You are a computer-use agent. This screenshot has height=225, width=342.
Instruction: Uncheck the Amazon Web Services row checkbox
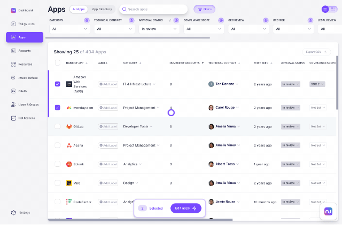point(58,84)
